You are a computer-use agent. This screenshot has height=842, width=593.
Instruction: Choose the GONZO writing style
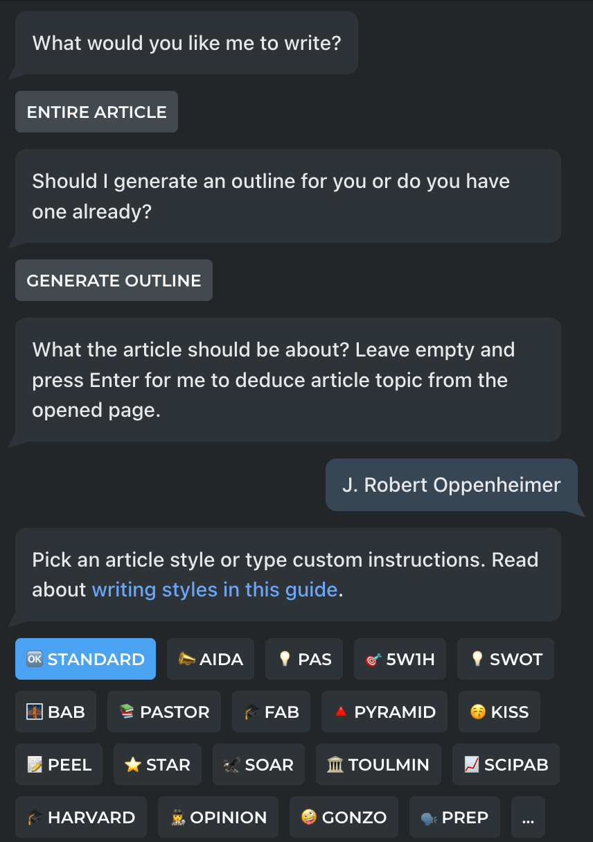click(x=344, y=817)
